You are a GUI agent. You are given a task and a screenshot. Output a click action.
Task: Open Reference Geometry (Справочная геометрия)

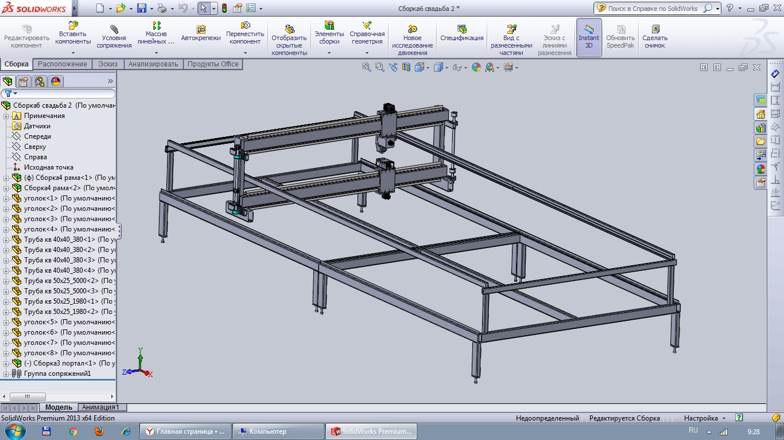(x=367, y=34)
